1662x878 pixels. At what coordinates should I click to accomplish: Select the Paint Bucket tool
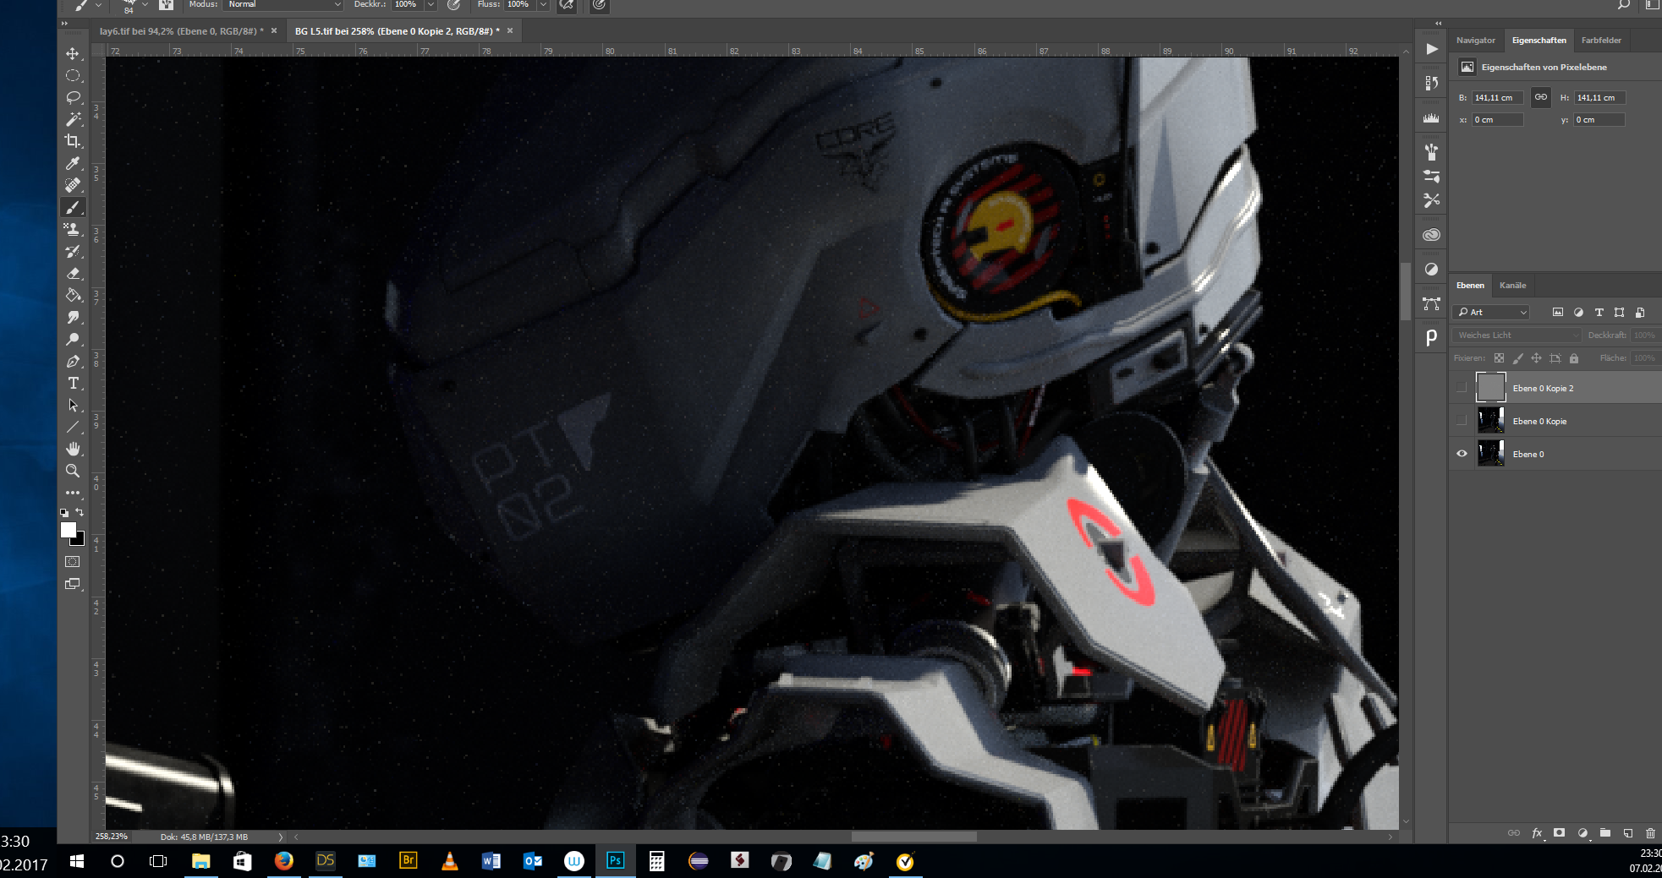point(73,296)
